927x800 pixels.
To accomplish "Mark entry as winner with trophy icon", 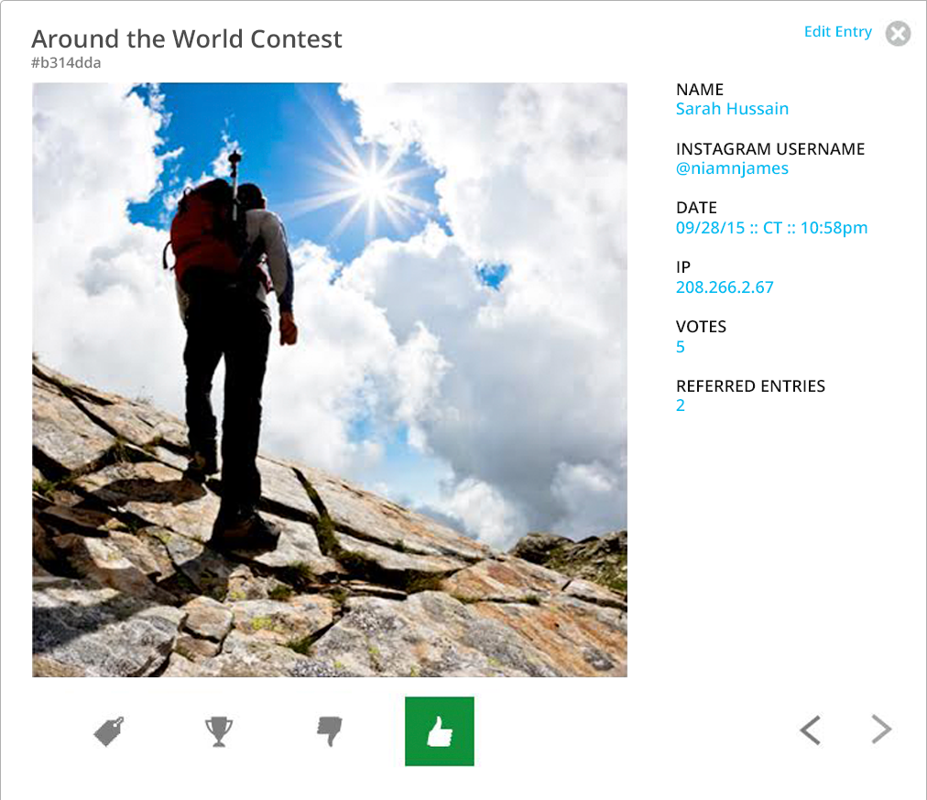I will [x=219, y=731].
